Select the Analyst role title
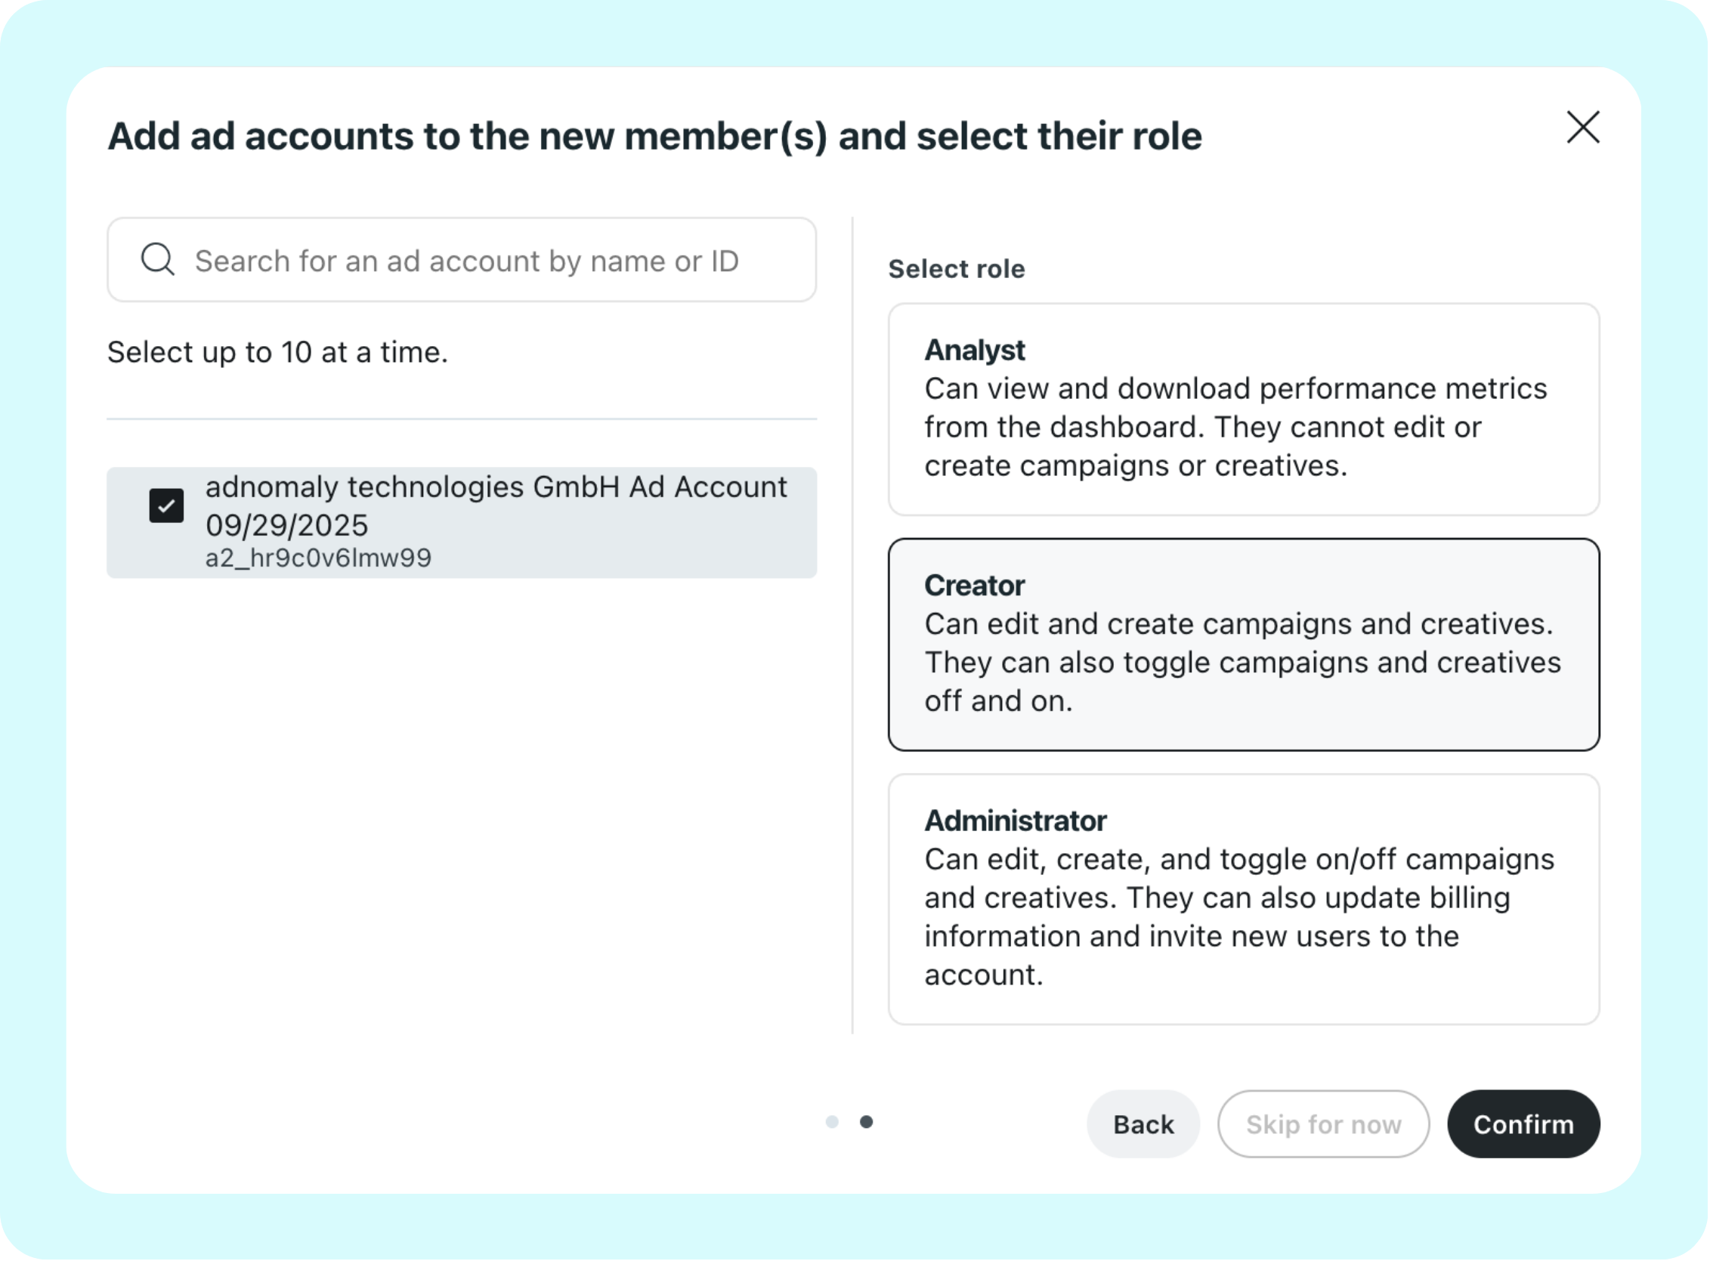 pos(974,351)
